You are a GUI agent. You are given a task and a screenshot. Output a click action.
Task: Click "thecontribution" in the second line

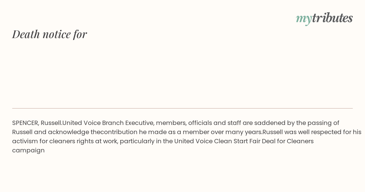click(114, 132)
